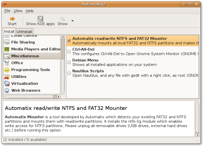Select the Utilities category label
The height and width of the screenshot is (146, 203).
click(19, 77)
